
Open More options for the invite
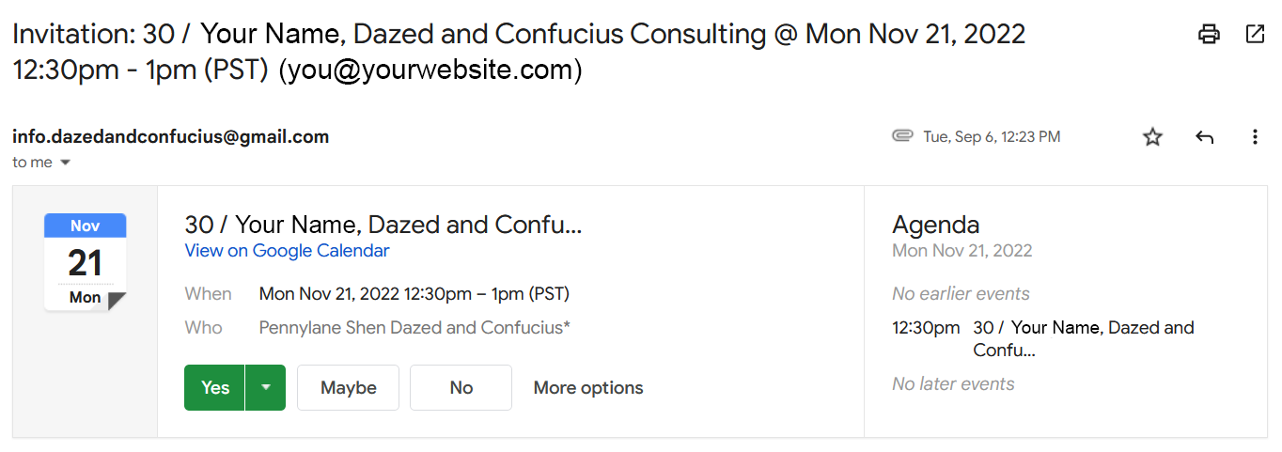(x=588, y=387)
